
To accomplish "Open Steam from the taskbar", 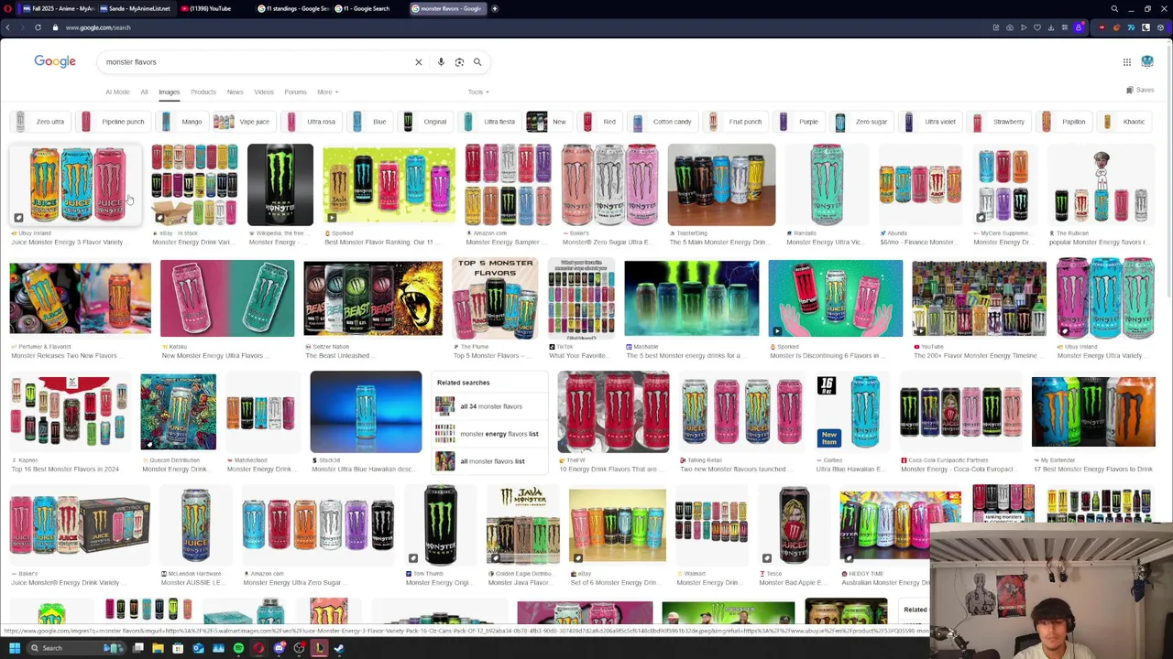I will 339,648.
